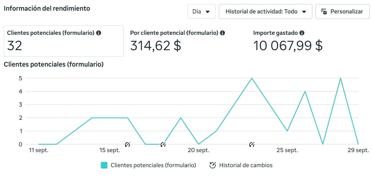Screen dimensions: 372x191
Task: Click the Historial de cambios legend label
Action: click(x=246, y=165)
